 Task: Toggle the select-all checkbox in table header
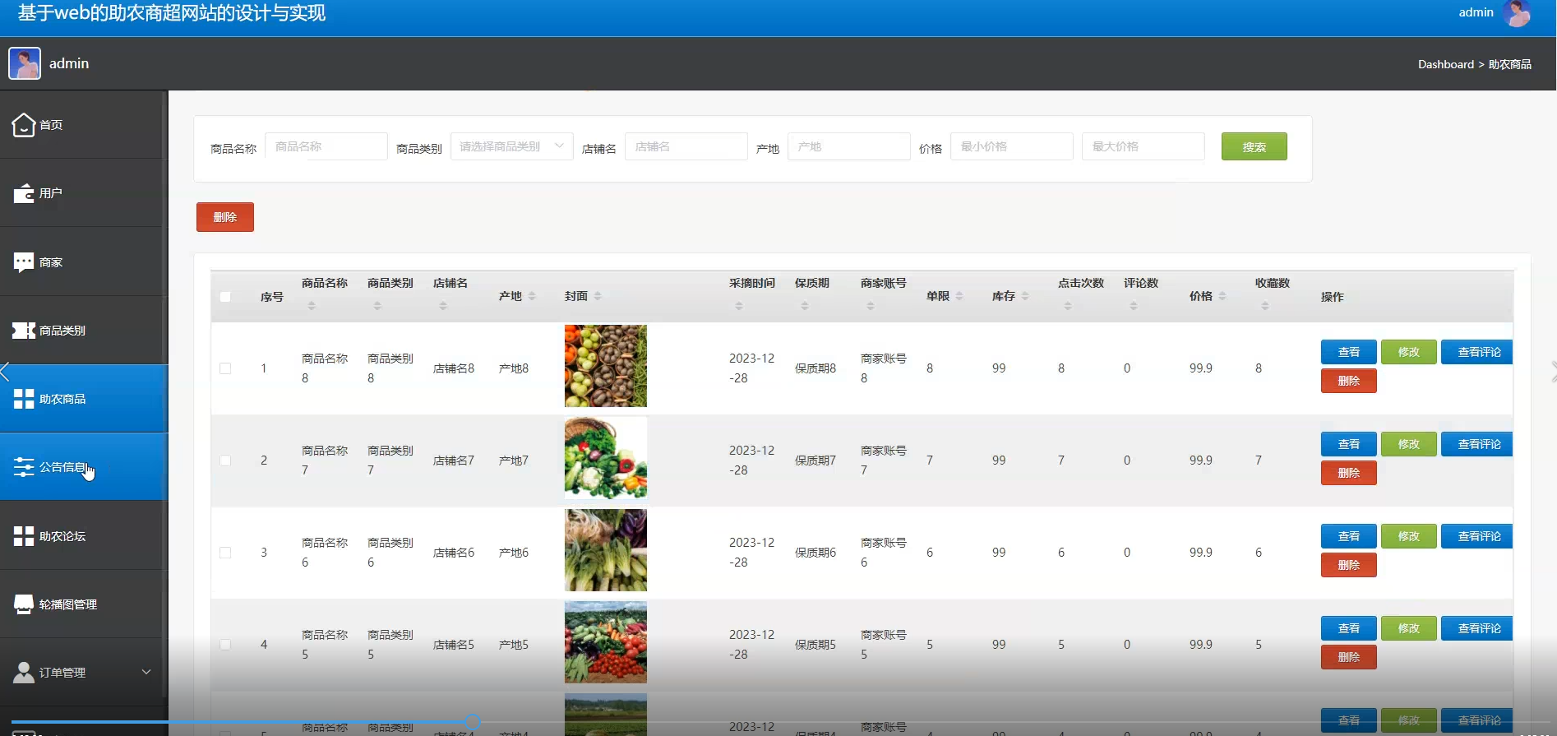tap(225, 297)
